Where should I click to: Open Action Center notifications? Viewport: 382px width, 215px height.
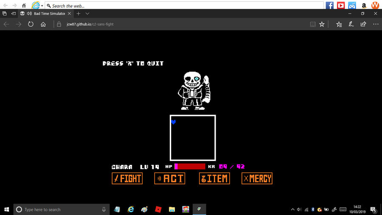(x=373, y=209)
